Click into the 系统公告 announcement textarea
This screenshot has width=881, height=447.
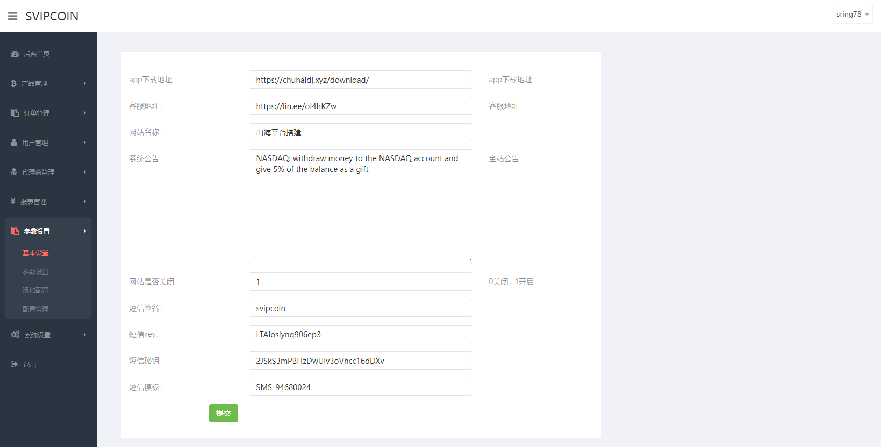coord(360,207)
